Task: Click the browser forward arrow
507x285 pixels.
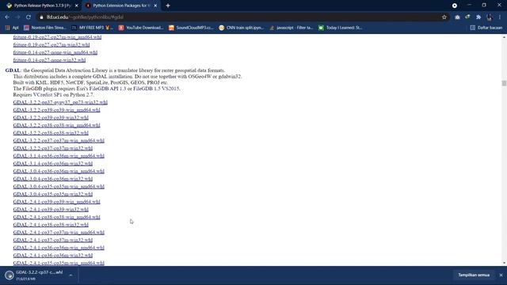Action: [x=17, y=17]
